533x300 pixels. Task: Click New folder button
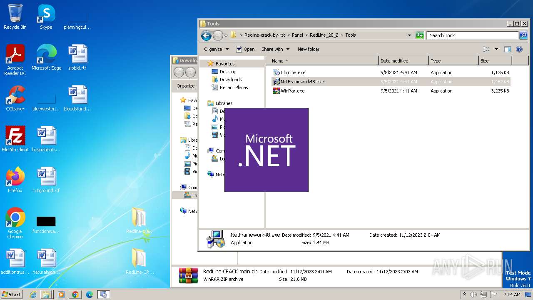(x=309, y=49)
